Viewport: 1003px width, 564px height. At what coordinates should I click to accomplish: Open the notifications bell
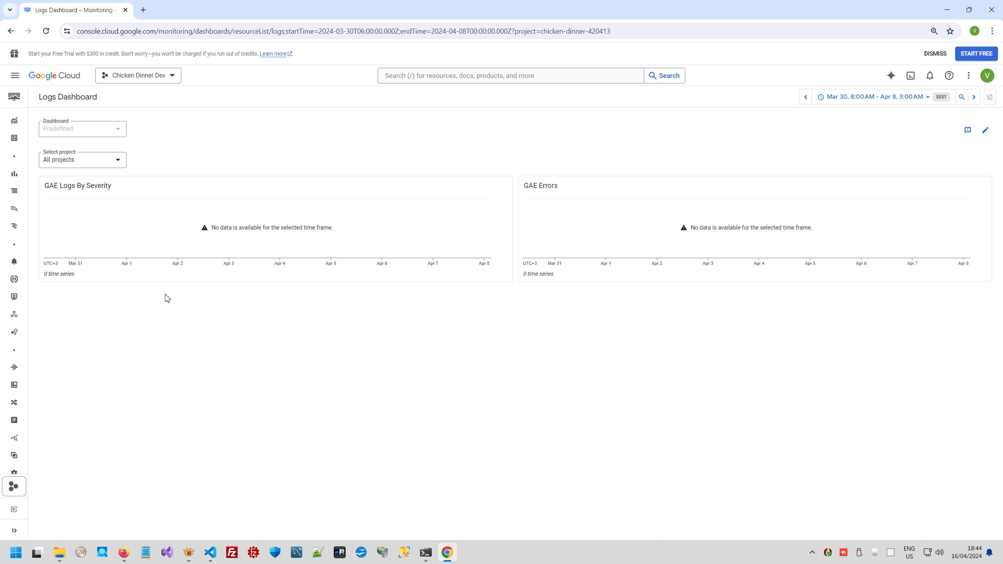click(930, 76)
